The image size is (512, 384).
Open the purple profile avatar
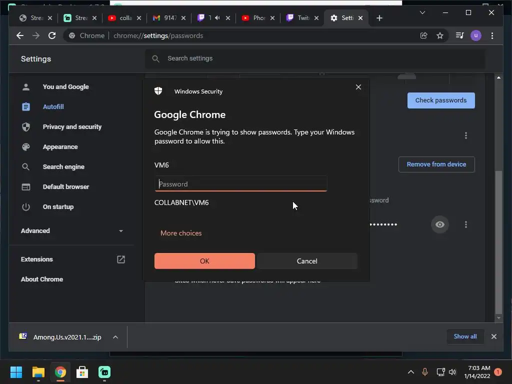(x=476, y=35)
